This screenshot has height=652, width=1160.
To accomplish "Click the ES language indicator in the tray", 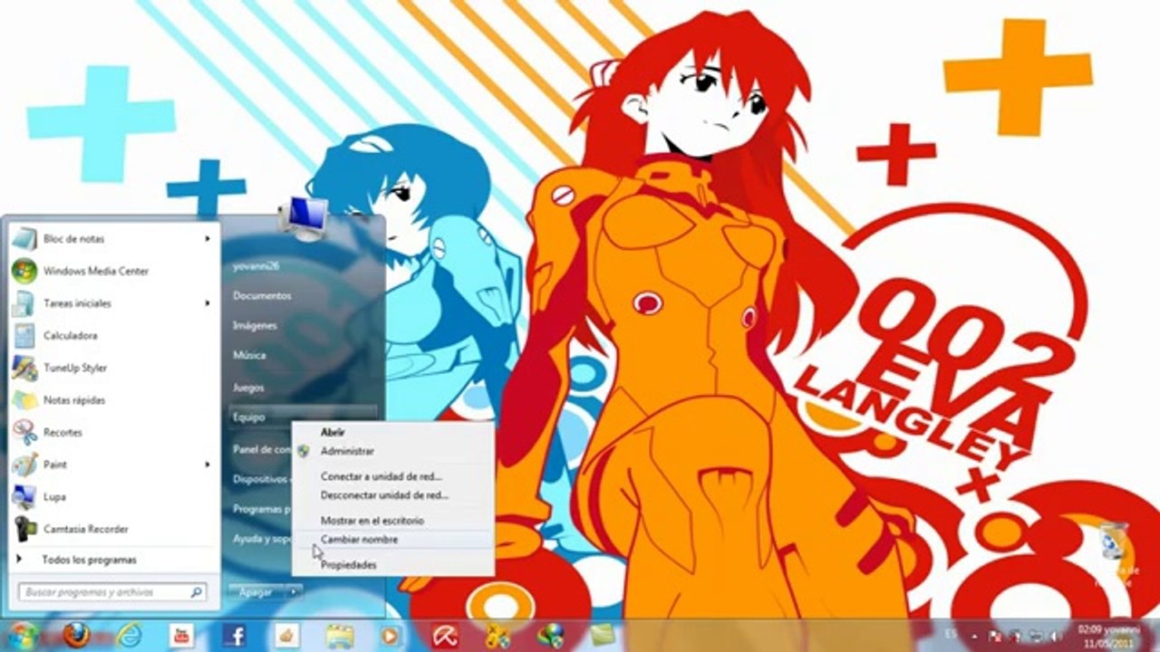I will pyautogui.click(x=951, y=632).
